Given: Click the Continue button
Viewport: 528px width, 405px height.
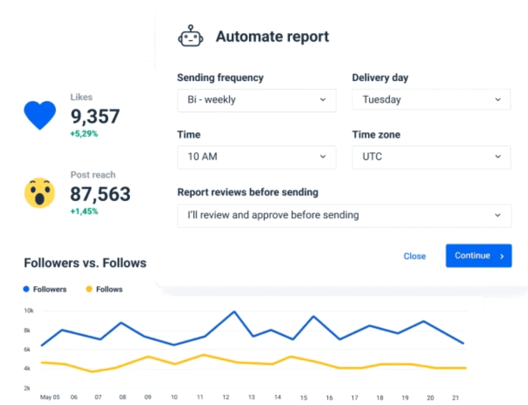Looking at the screenshot, I should tap(478, 255).
